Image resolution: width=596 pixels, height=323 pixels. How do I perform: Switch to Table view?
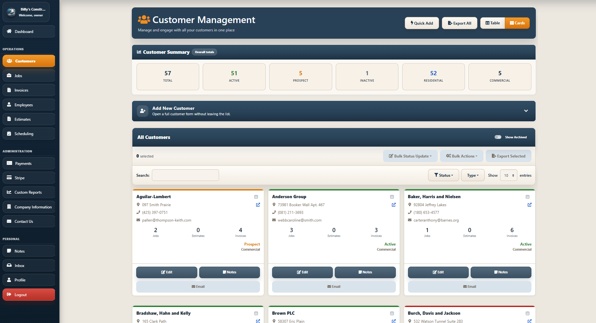492,23
